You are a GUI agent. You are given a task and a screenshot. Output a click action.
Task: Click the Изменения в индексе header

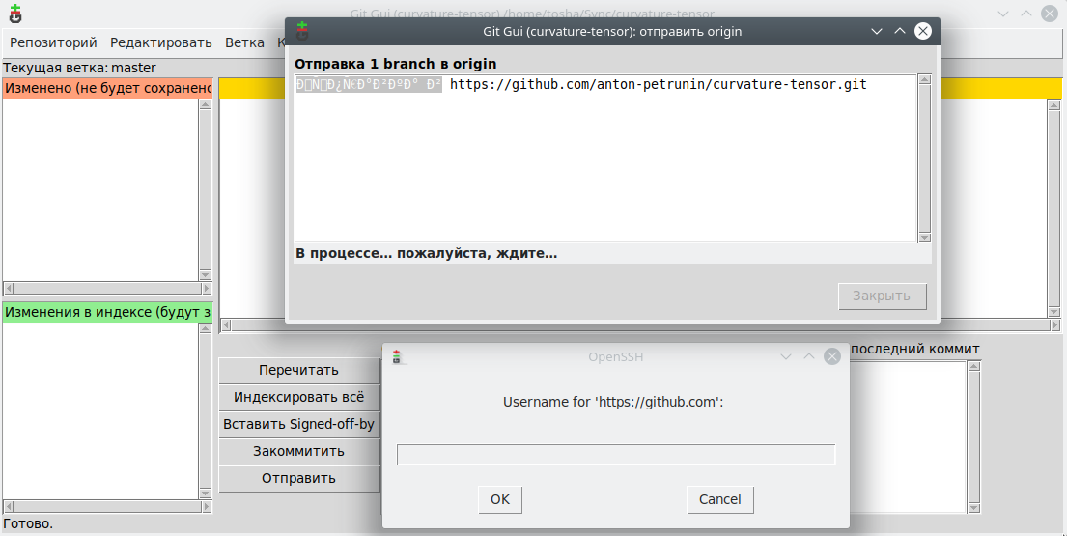pos(107,312)
